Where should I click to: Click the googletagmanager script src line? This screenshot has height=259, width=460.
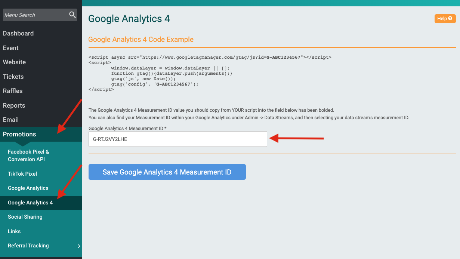coord(210,57)
